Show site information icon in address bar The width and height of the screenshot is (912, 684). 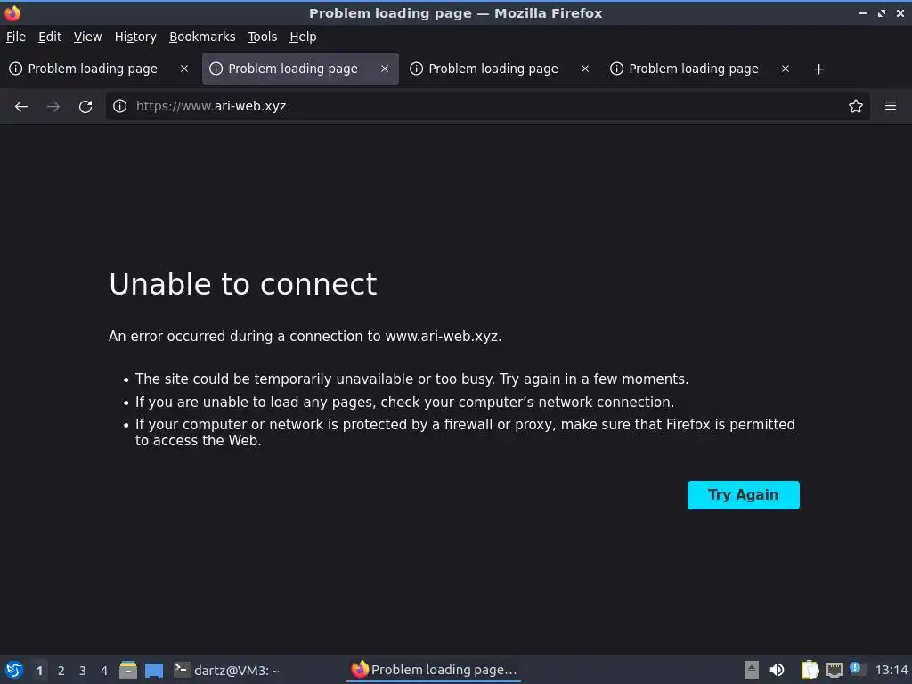click(x=120, y=106)
